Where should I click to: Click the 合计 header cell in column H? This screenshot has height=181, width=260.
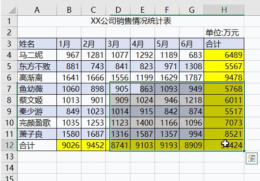pyautogui.click(x=224, y=44)
